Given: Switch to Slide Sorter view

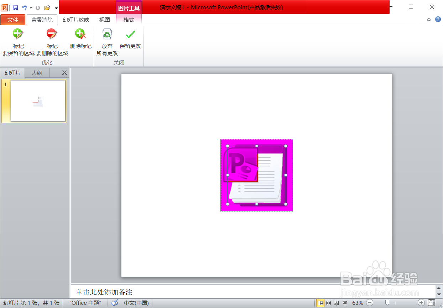Looking at the screenshot, I should [329, 303].
